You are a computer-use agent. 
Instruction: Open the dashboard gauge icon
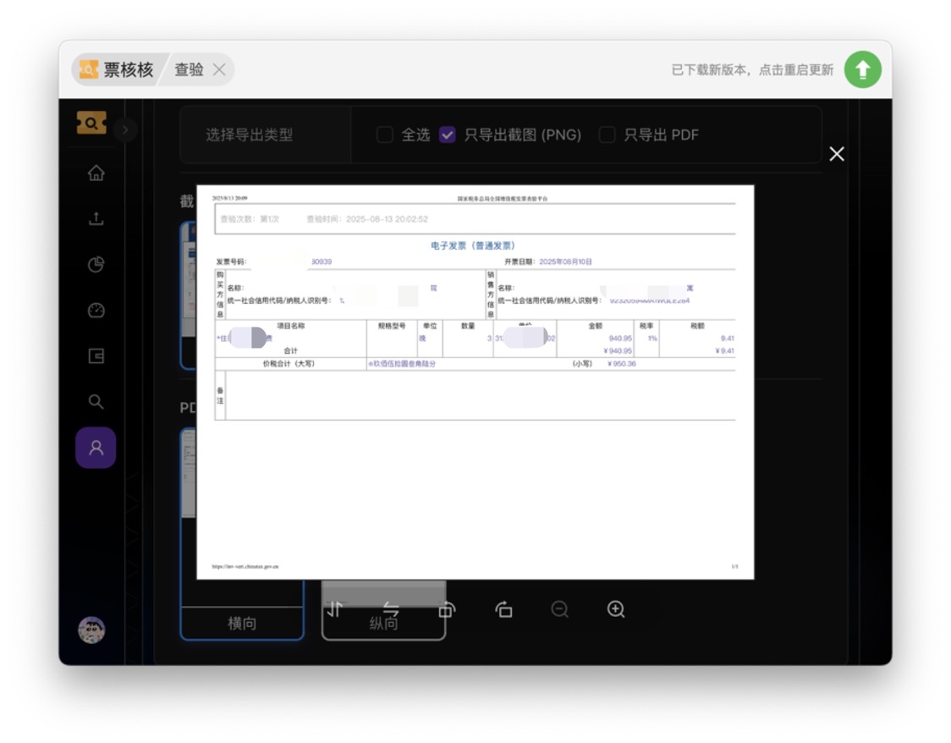coord(96,310)
